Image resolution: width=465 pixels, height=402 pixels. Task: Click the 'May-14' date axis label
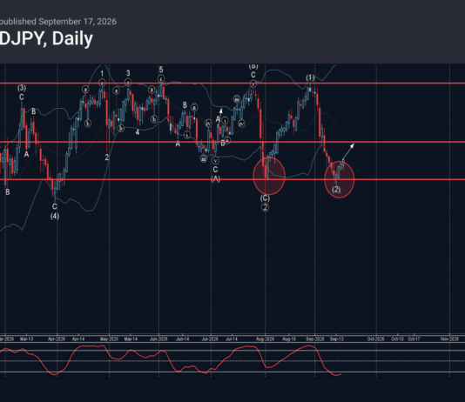point(131,338)
